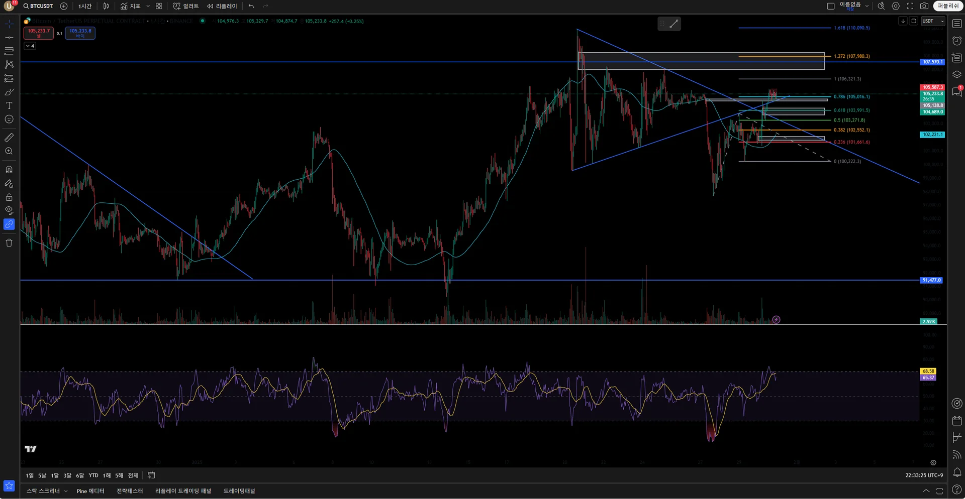Toggle lock all drawings
965x499 pixels.
coord(9,197)
